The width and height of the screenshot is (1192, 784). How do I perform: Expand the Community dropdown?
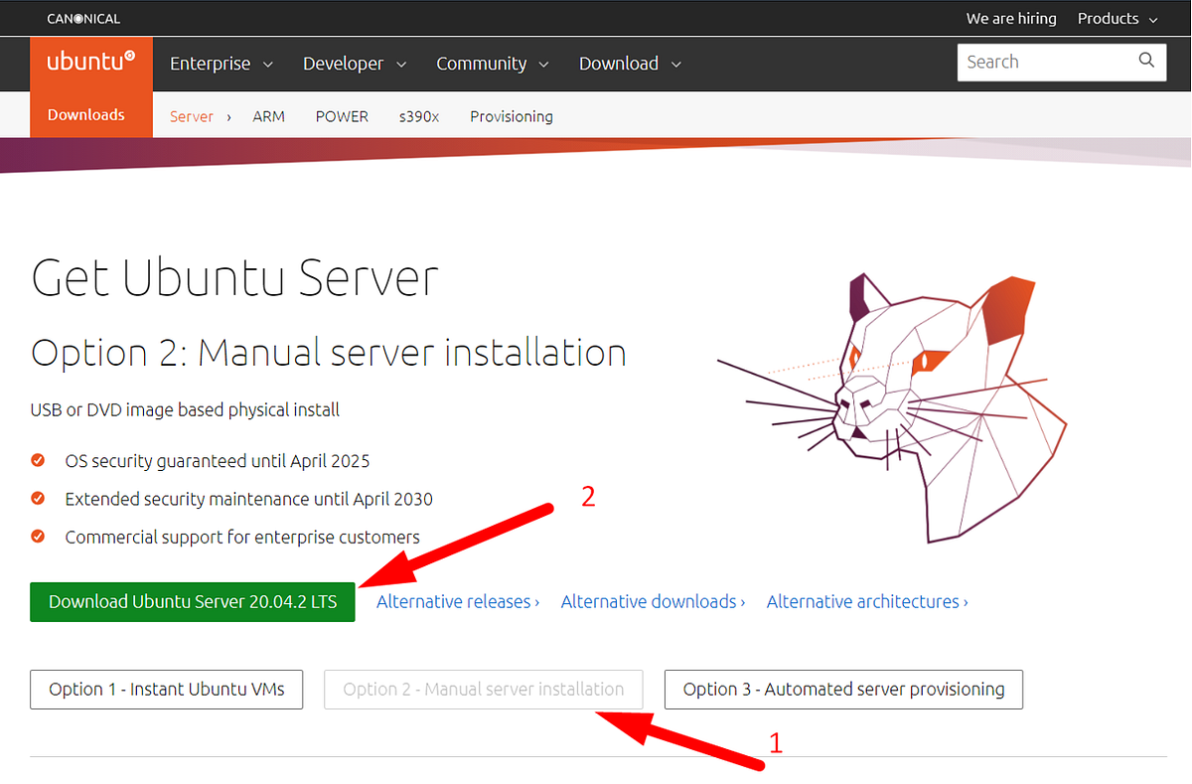pos(483,63)
